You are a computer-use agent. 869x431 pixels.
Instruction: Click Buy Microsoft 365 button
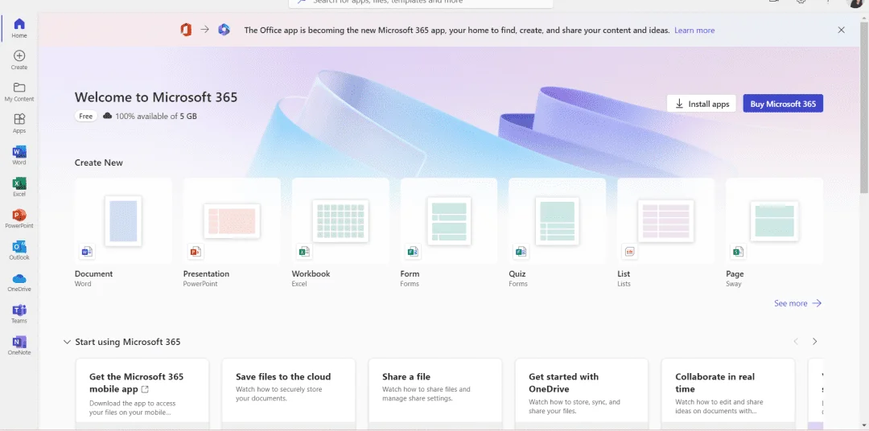(x=783, y=104)
